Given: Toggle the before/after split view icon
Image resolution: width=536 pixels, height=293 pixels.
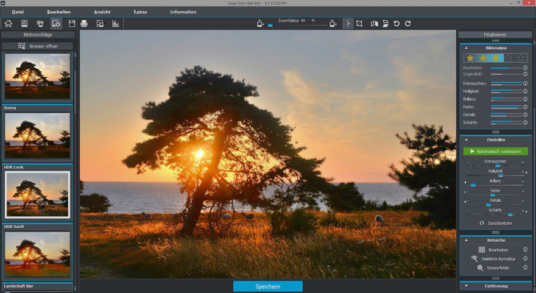Looking at the screenshot, I should pyautogui.click(x=348, y=24).
